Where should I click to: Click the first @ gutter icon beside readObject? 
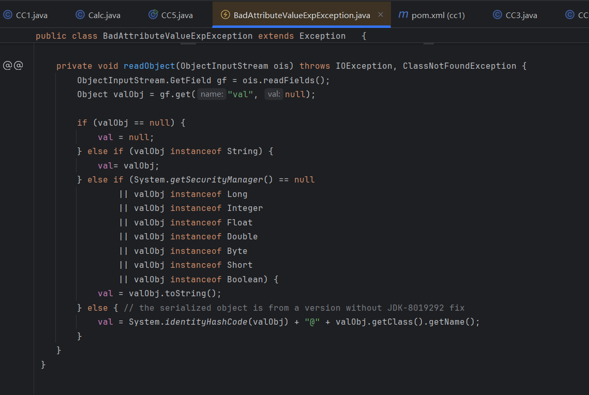point(8,66)
